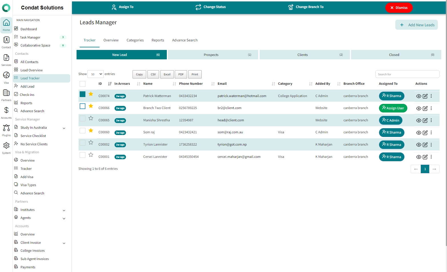
Task: Export table with Excel button
Action: click(x=167, y=74)
